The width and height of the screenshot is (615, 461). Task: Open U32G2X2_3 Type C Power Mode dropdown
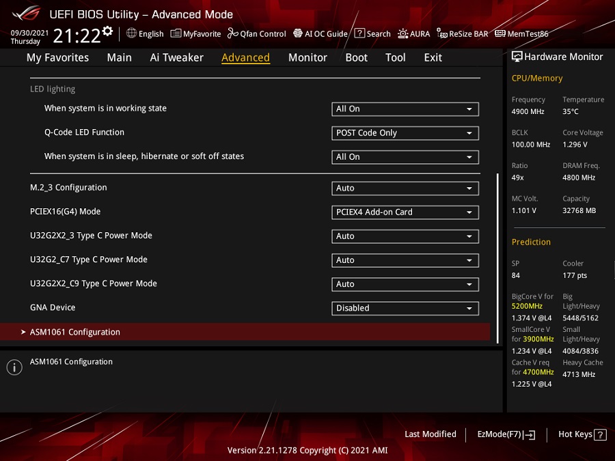[x=405, y=236]
